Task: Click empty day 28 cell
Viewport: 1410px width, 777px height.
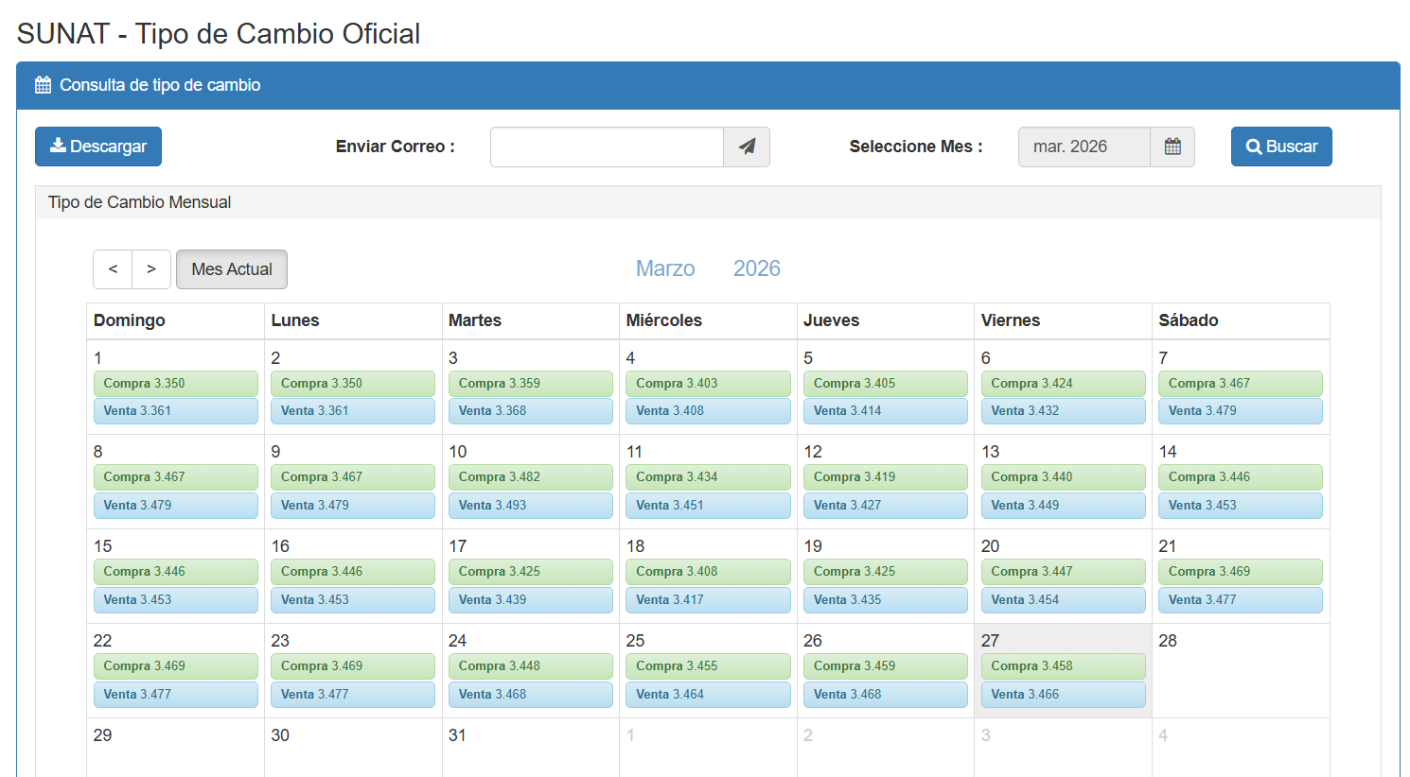Action: tap(1240, 676)
